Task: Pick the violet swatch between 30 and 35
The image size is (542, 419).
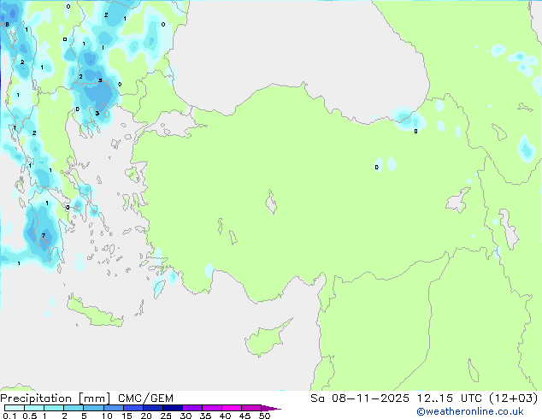Action: click(192, 408)
